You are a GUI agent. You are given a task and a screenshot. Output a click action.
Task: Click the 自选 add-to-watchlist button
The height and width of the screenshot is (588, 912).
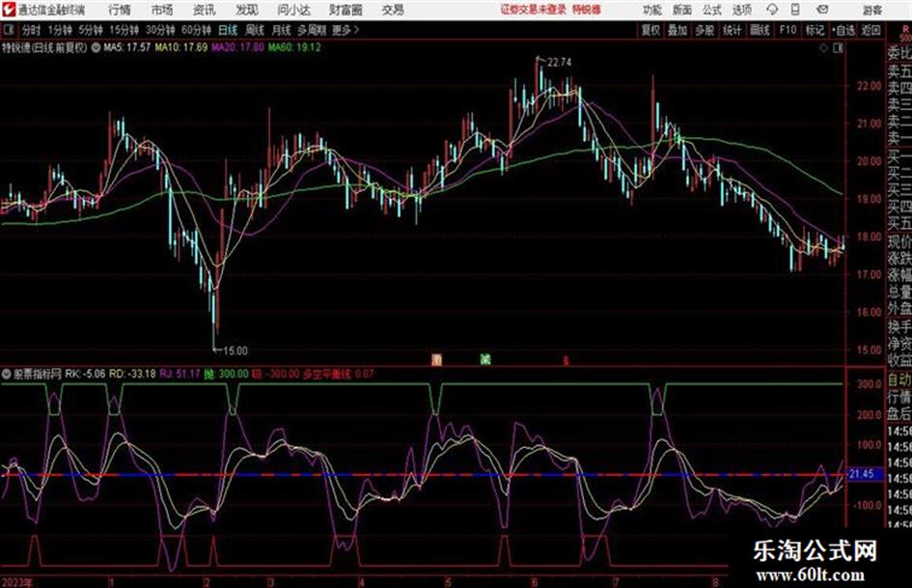click(x=843, y=30)
